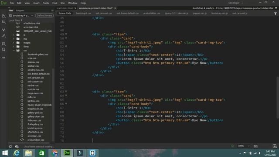Click the code editor vertical scrollbar
The image size is (279, 157).
[278, 97]
